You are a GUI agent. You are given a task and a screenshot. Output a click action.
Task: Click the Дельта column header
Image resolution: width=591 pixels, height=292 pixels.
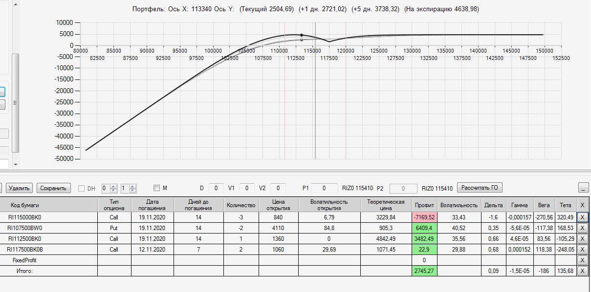click(493, 205)
